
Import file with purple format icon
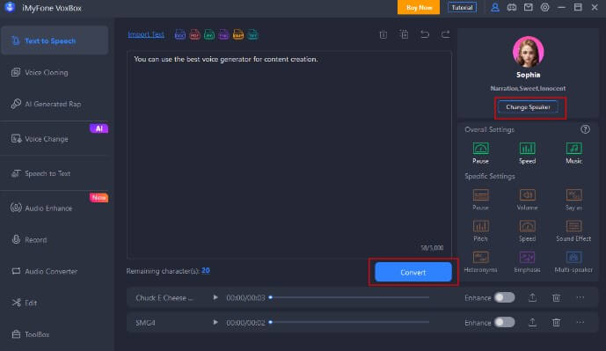pyautogui.click(x=223, y=35)
